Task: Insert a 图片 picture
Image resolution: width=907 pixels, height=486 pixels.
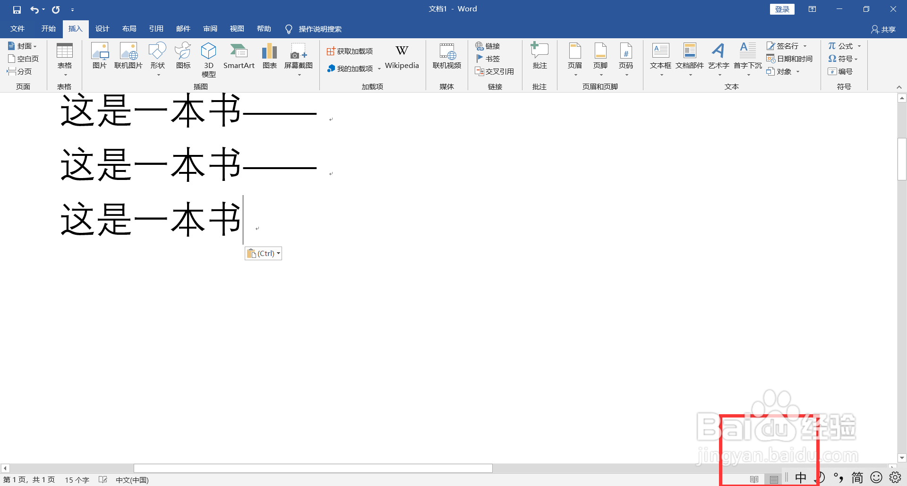Action: coord(100,56)
